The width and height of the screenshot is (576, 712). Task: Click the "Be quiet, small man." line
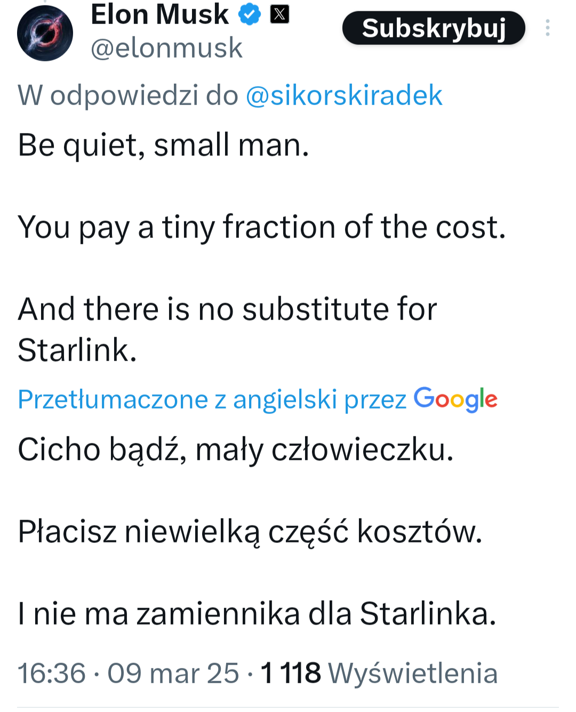(163, 145)
